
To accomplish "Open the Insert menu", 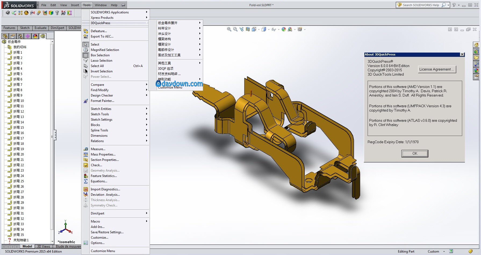I will click(x=75, y=5).
